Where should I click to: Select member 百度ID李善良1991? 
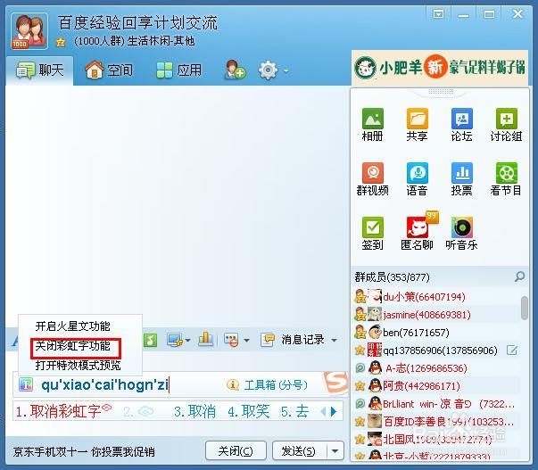click(x=437, y=422)
